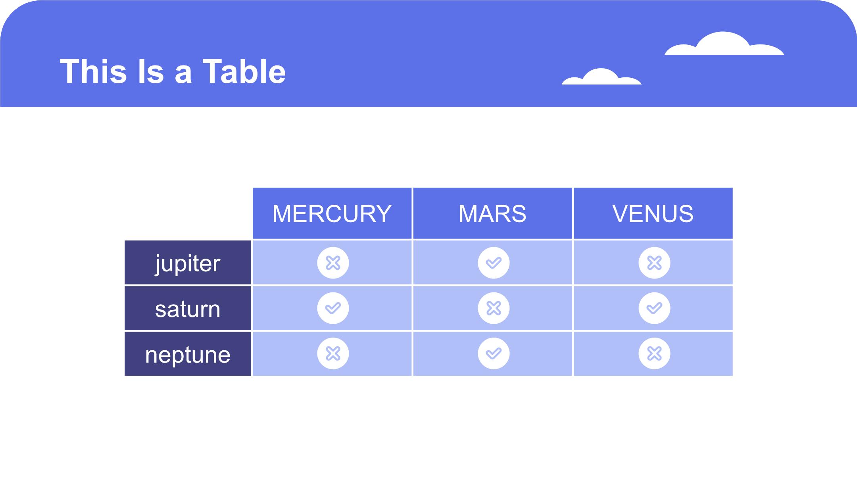The height and width of the screenshot is (482, 857).
Task: Select the checkmark icon for saturn under VENUS
Action: pos(654,308)
